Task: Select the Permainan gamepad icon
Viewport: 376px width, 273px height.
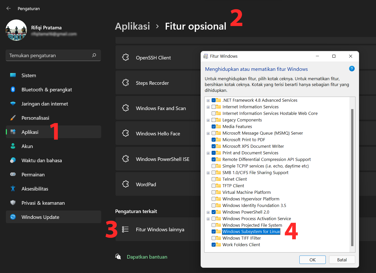Action: (x=13, y=174)
